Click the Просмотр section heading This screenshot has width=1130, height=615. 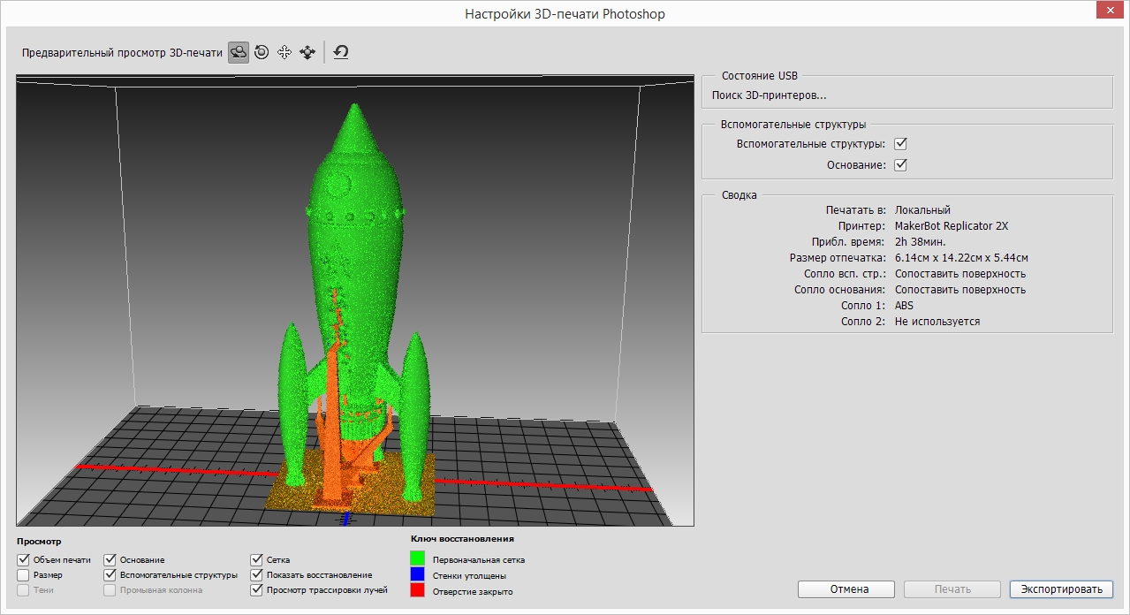click(x=39, y=541)
